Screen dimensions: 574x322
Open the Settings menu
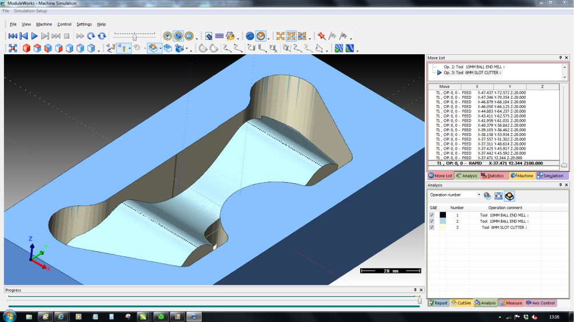(x=84, y=24)
